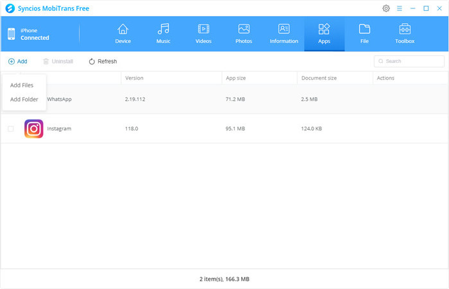This screenshot has height=289, width=449.
Task: Go to the Photos tab
Action: pos(244,34)
